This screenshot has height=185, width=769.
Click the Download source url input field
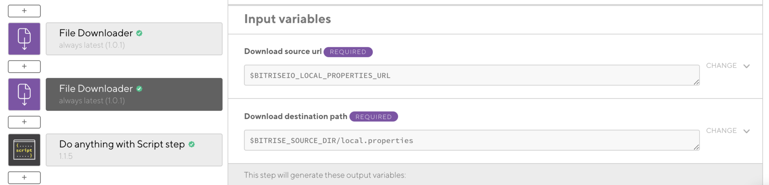coord(471,75)
